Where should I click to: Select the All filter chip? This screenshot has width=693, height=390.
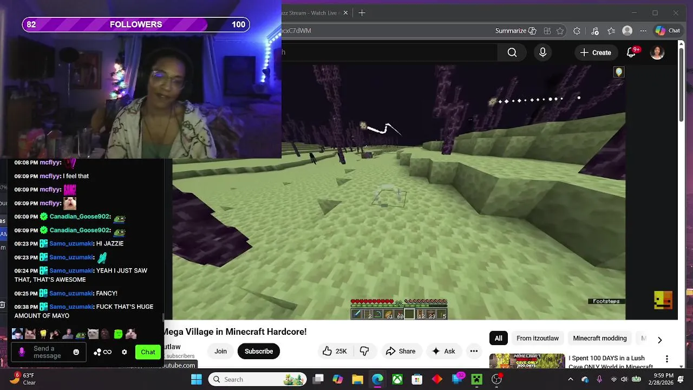(x=498, y=338)
